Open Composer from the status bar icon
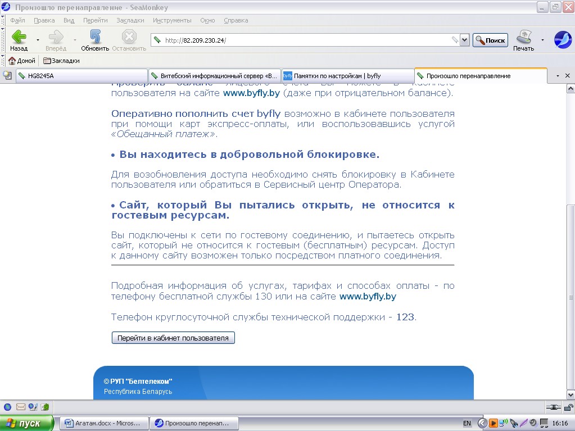Image resolution: width=575 pixels, height=431 pixels. (x=33, y=407)
